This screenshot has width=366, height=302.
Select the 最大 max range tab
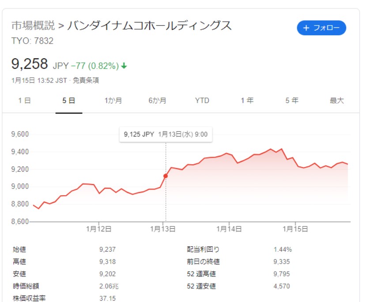[336, 101]
